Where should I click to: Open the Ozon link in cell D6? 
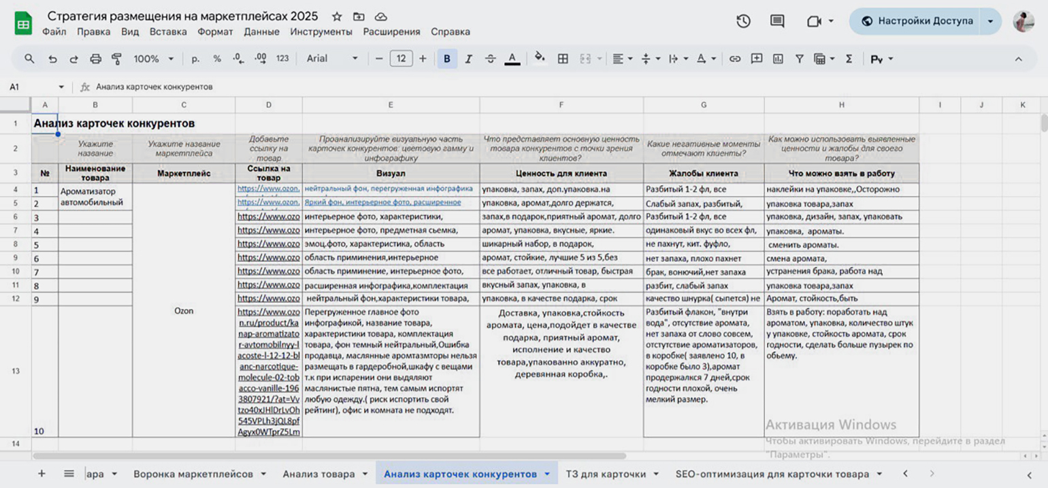point(268,216)
